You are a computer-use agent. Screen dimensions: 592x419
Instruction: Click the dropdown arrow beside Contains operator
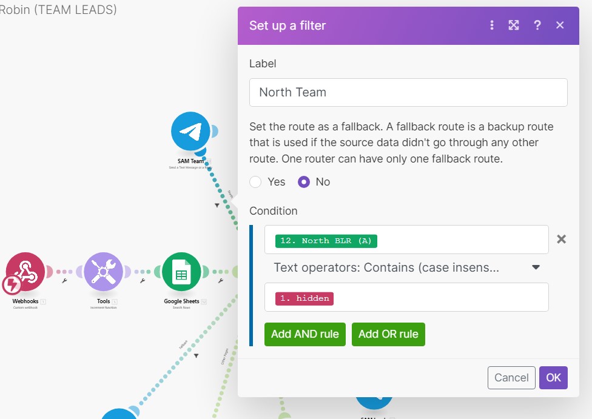point(536,267)
